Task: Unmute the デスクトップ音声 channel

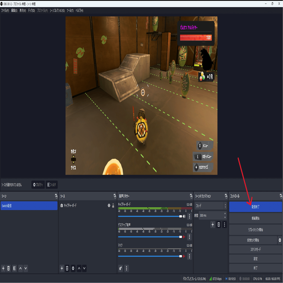Action: click(x=184, y=237)
